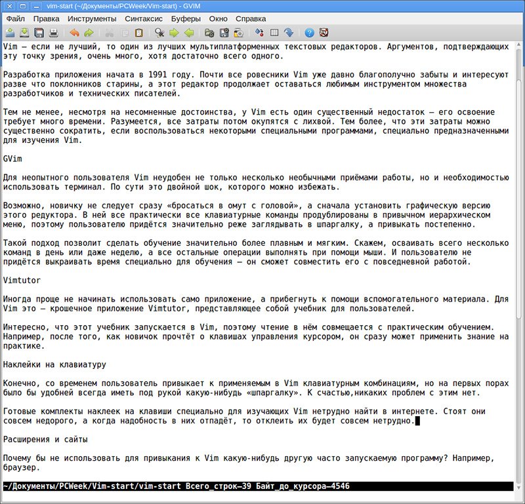This screenshot has width=525, height=504.
Task: Click the word 'Интересно,' starting a paragraph
Action: coord(26,328)
